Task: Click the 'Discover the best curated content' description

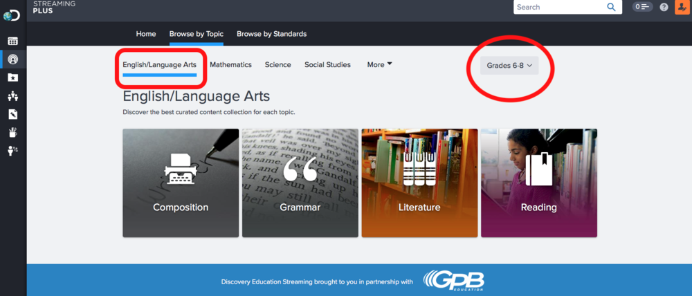Action: coord(209,112)
